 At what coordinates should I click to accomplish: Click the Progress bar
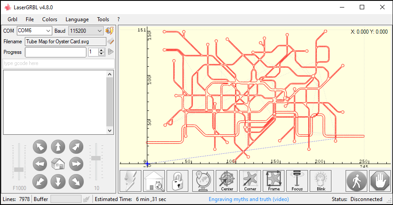click(56, 52)
